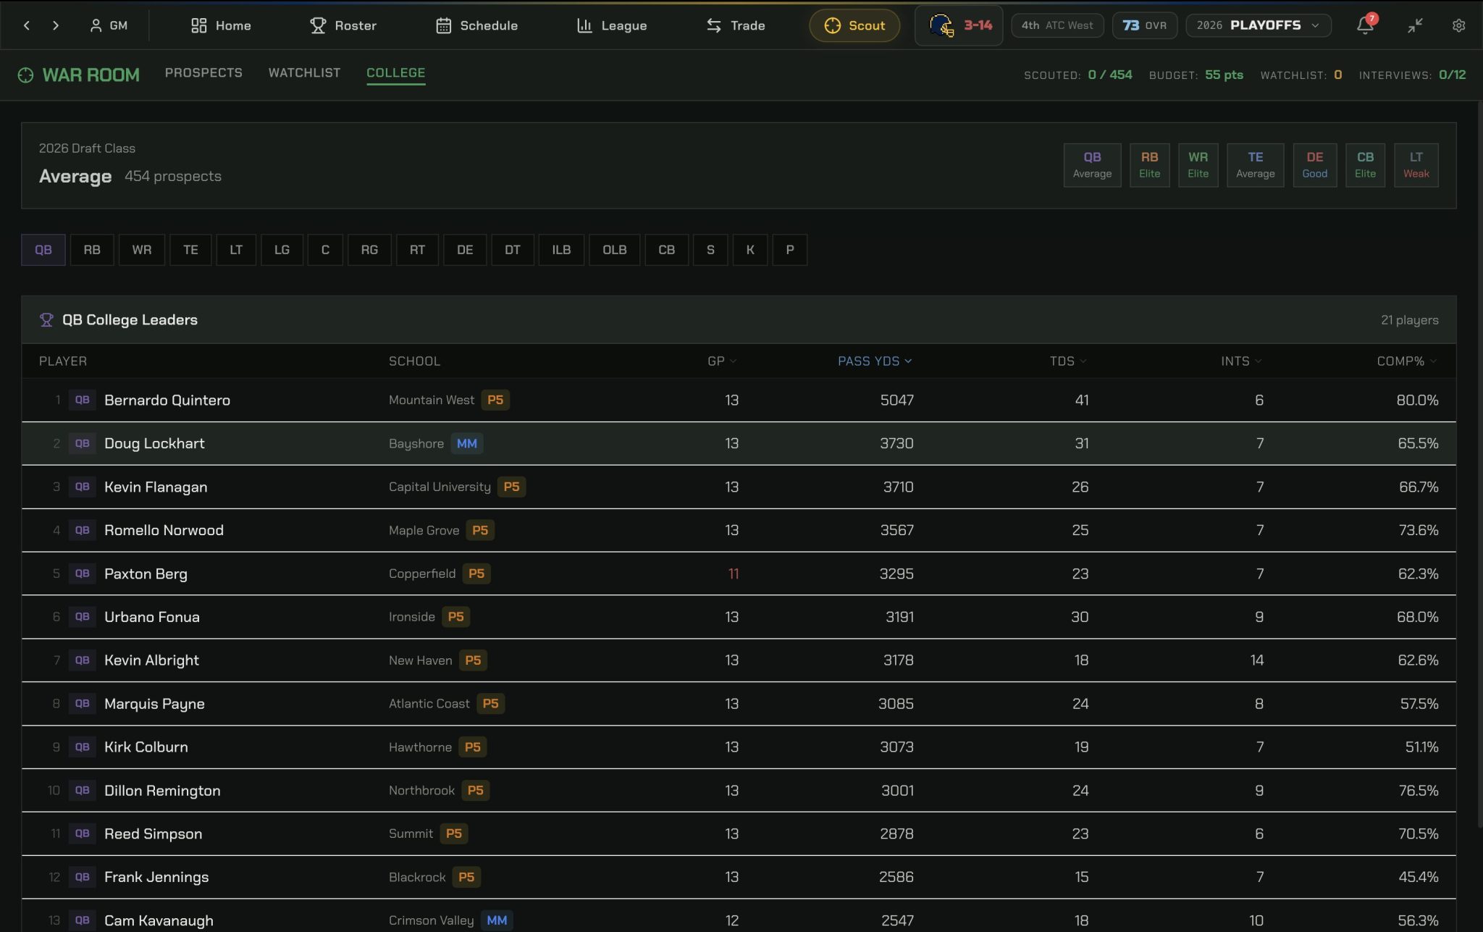Switch to the Prospects tab

coord(203,73)
